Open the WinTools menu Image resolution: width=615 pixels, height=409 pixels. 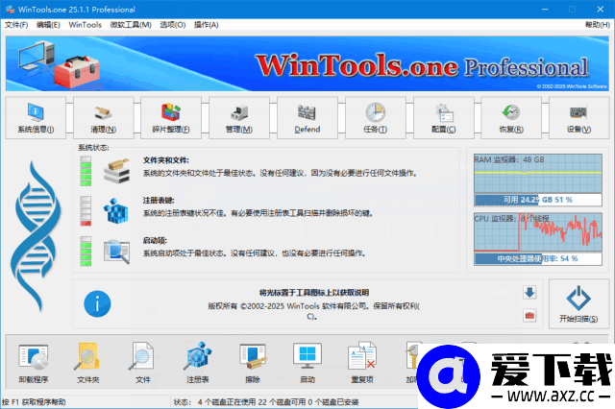86,25
